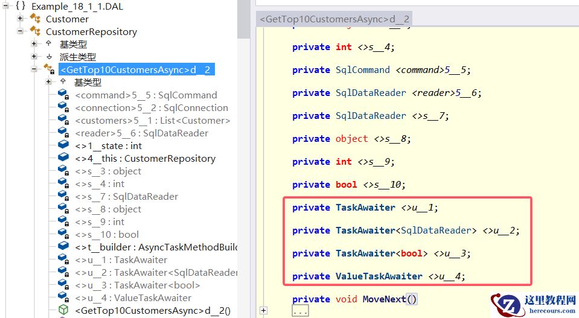Click the constructor icon for <GetTop10CustomersAsync>d__2()
Screen dimensions: 579x318
pos(63,309)
